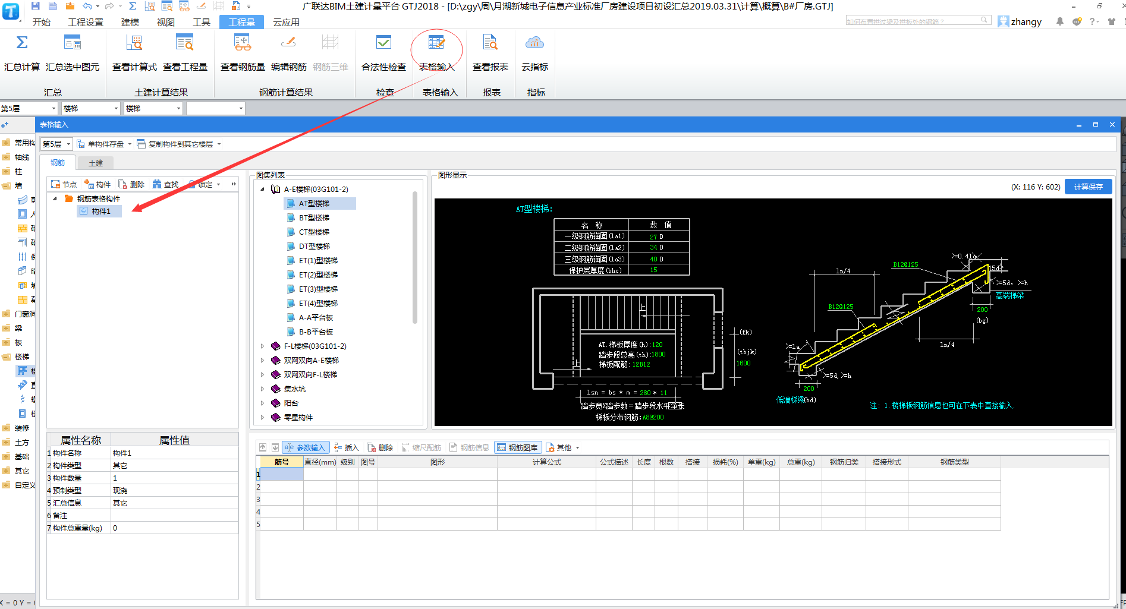
Task: Click the 编辑钢筋 icon
Action: 288,43
